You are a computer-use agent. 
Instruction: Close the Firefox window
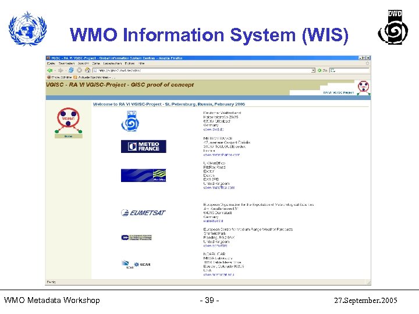click(x=368, y=58)
